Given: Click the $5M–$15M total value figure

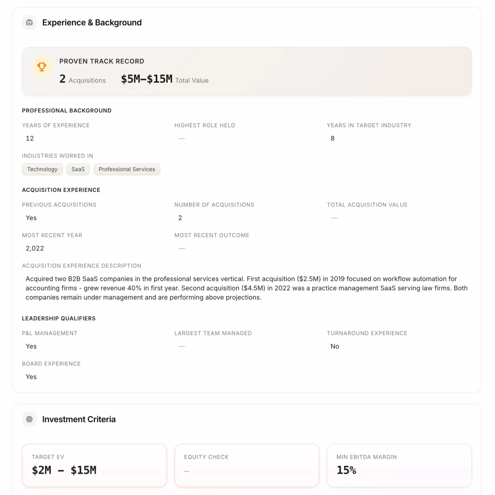Looking at the screenshot, I should pos(146,79).
